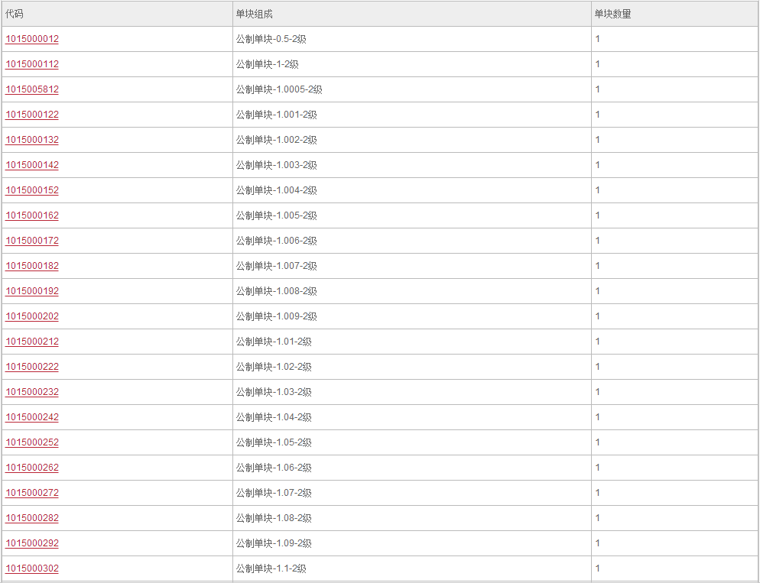This screenshot has height=583, width=760.
Task: Open code link 1015000112
Action: tap(32, 64)
